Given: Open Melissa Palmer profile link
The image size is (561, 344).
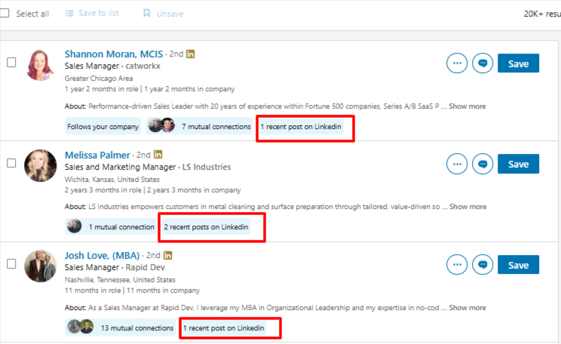Looking at the screenshot, I should click(97, 155).
